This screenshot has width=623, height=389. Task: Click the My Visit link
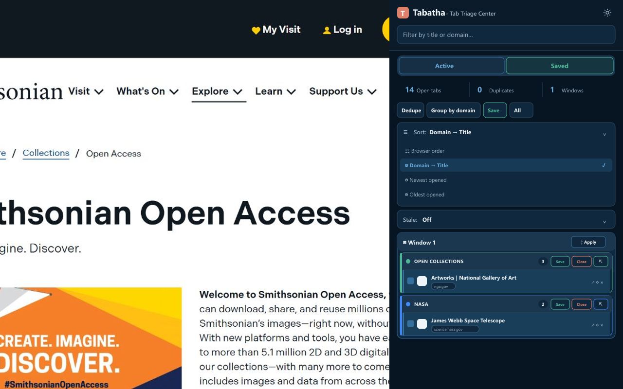276,30
